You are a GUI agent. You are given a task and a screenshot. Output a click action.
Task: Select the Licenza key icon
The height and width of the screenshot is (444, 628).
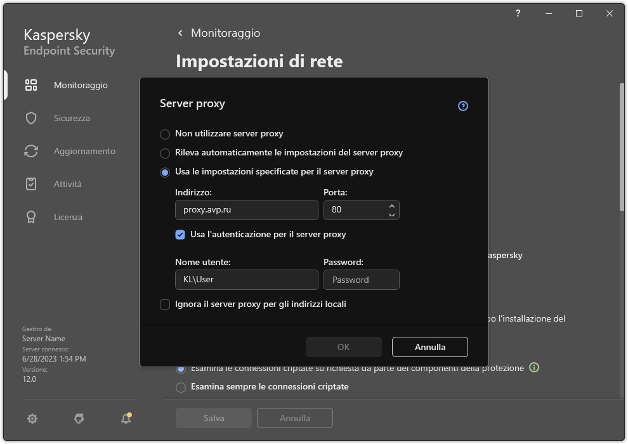pyautogui.click(x=30, y=217)
